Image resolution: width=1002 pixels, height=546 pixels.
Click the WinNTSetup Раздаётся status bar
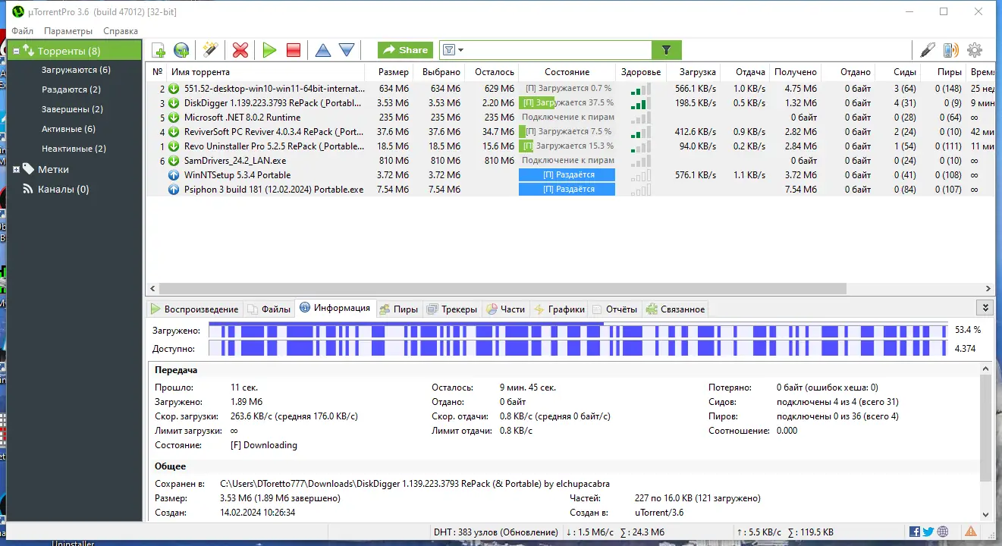(567, 175)
